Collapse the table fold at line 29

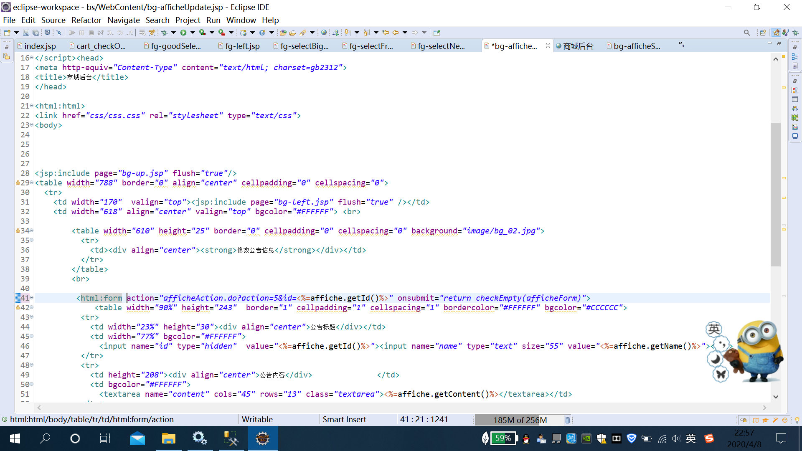pos(32,182)
